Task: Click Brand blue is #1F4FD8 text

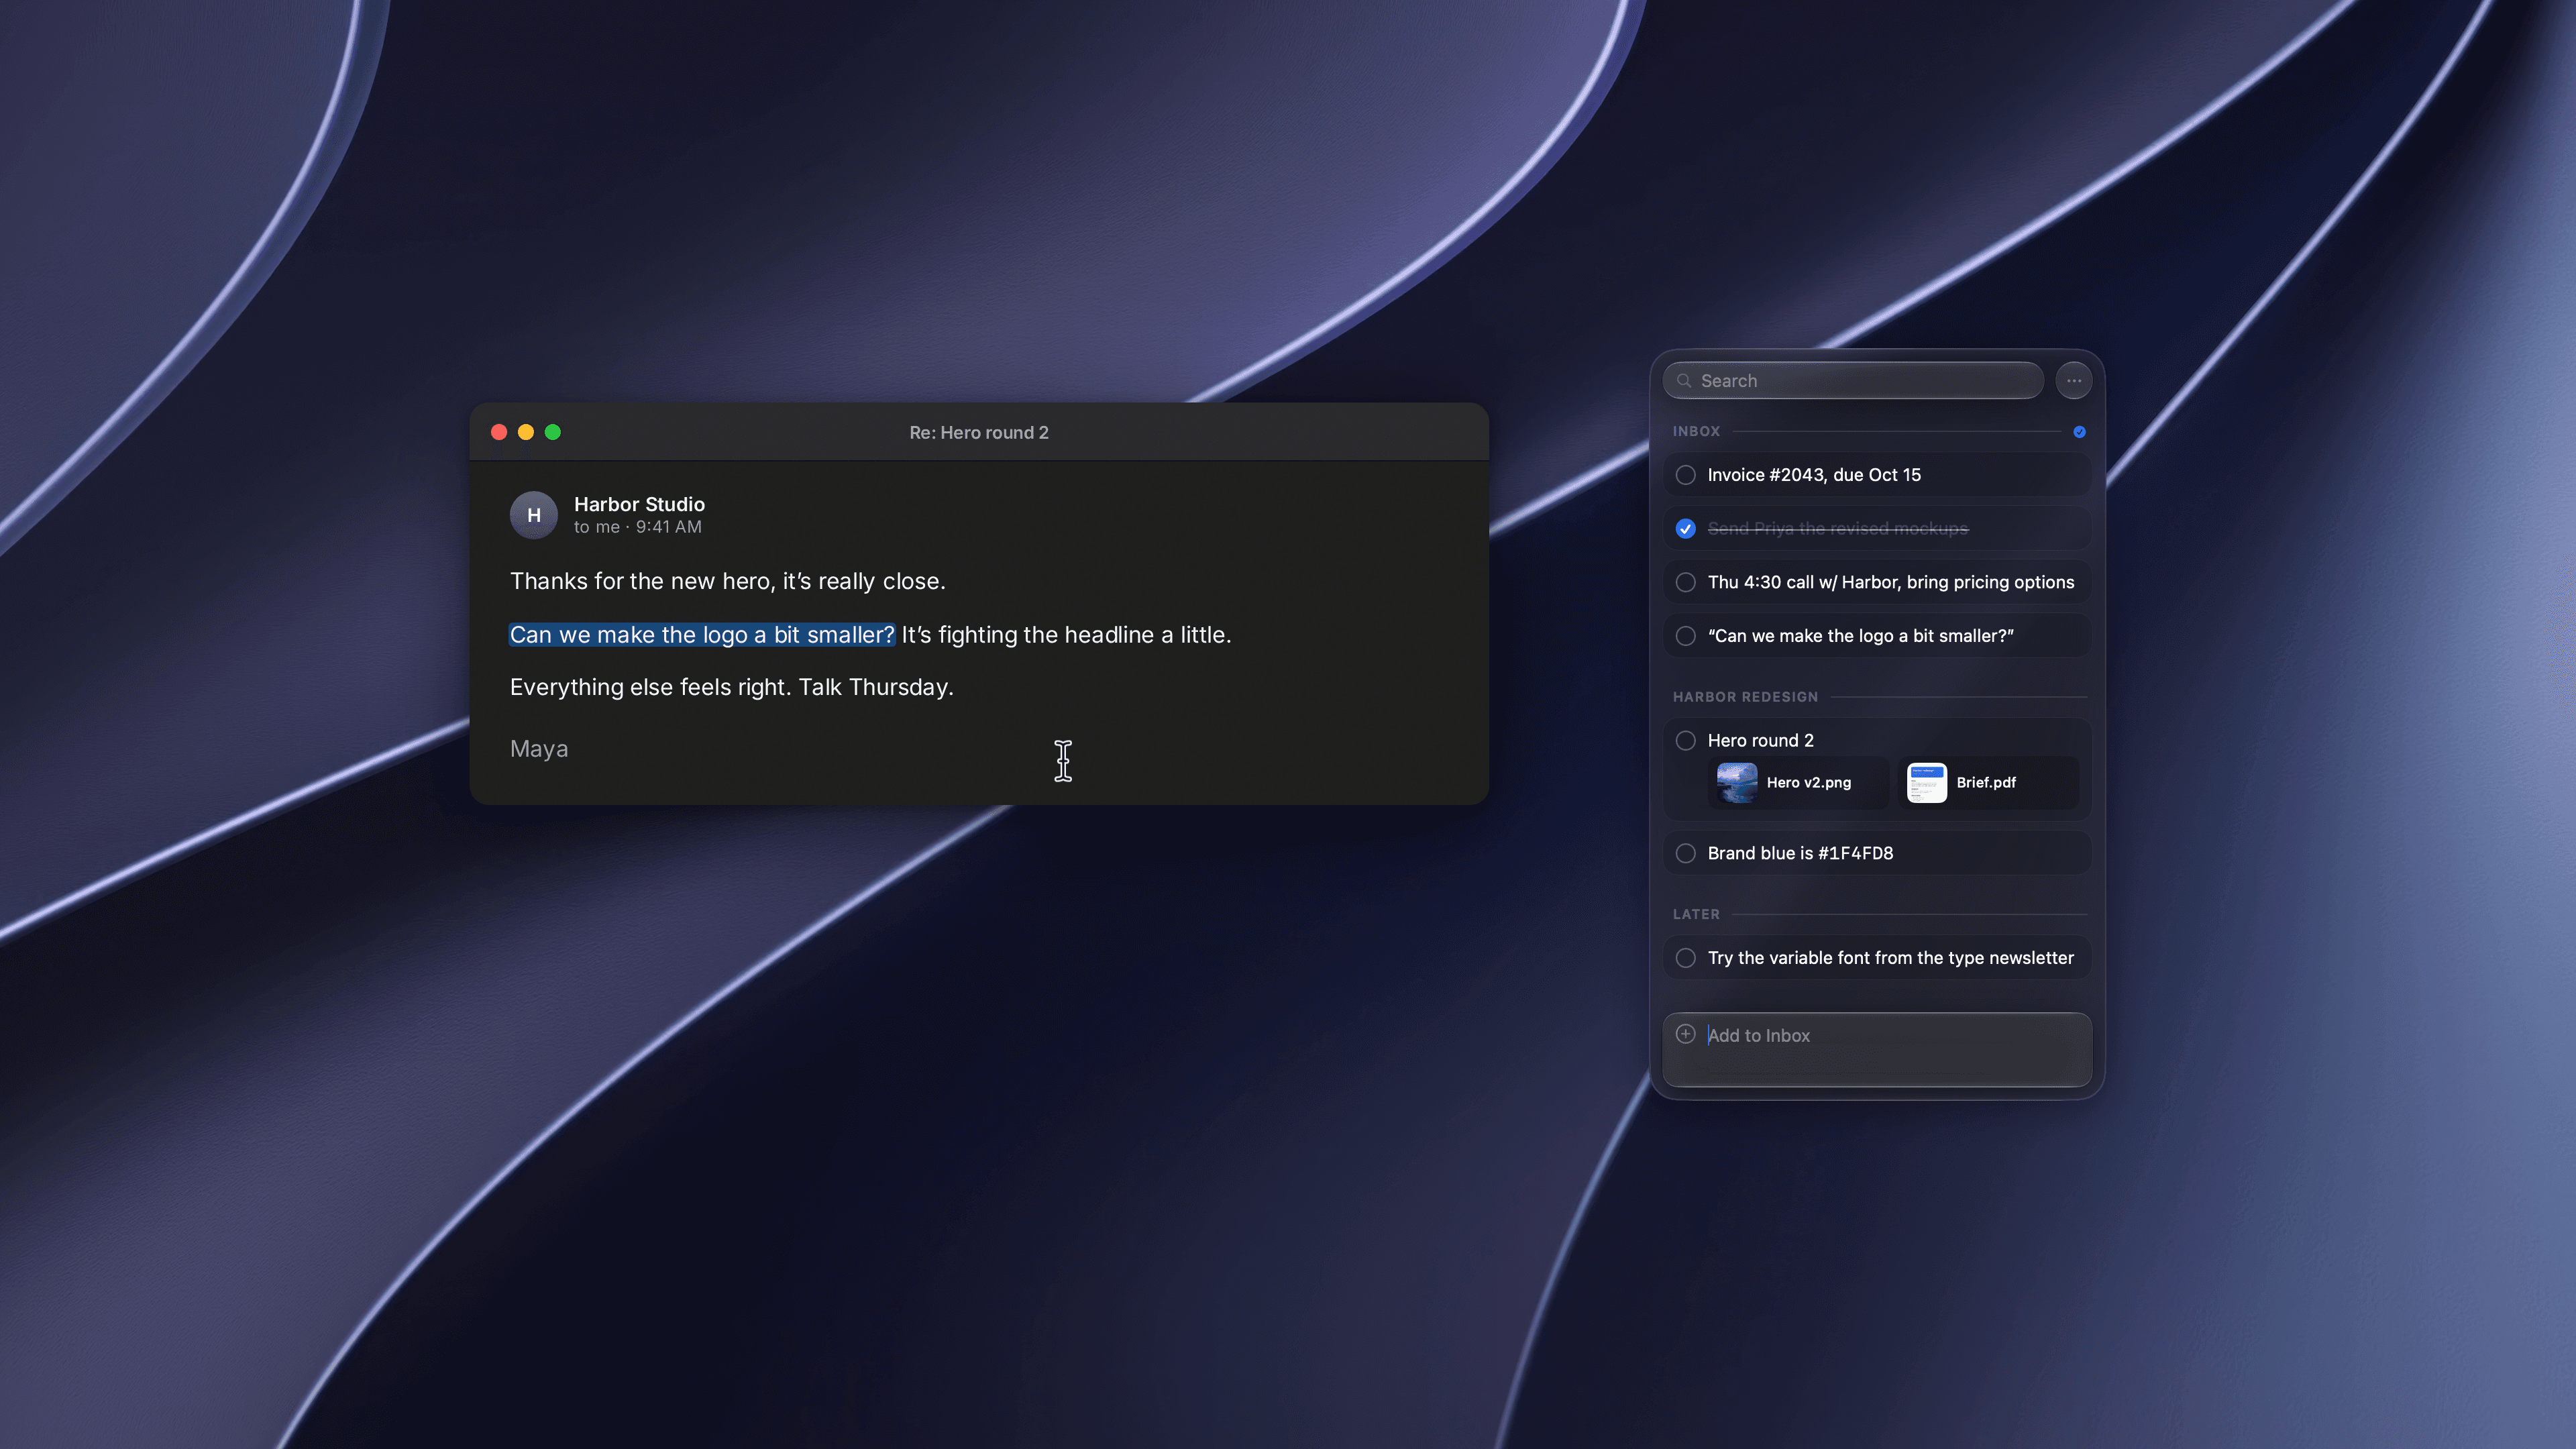Action: click(1800, 854)
